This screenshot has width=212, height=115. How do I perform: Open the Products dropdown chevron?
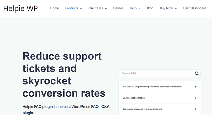pos(81,8)
